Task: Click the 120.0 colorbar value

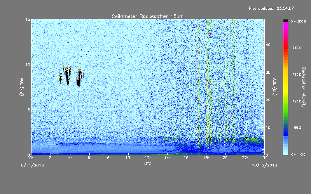Action: click(297, 101)
